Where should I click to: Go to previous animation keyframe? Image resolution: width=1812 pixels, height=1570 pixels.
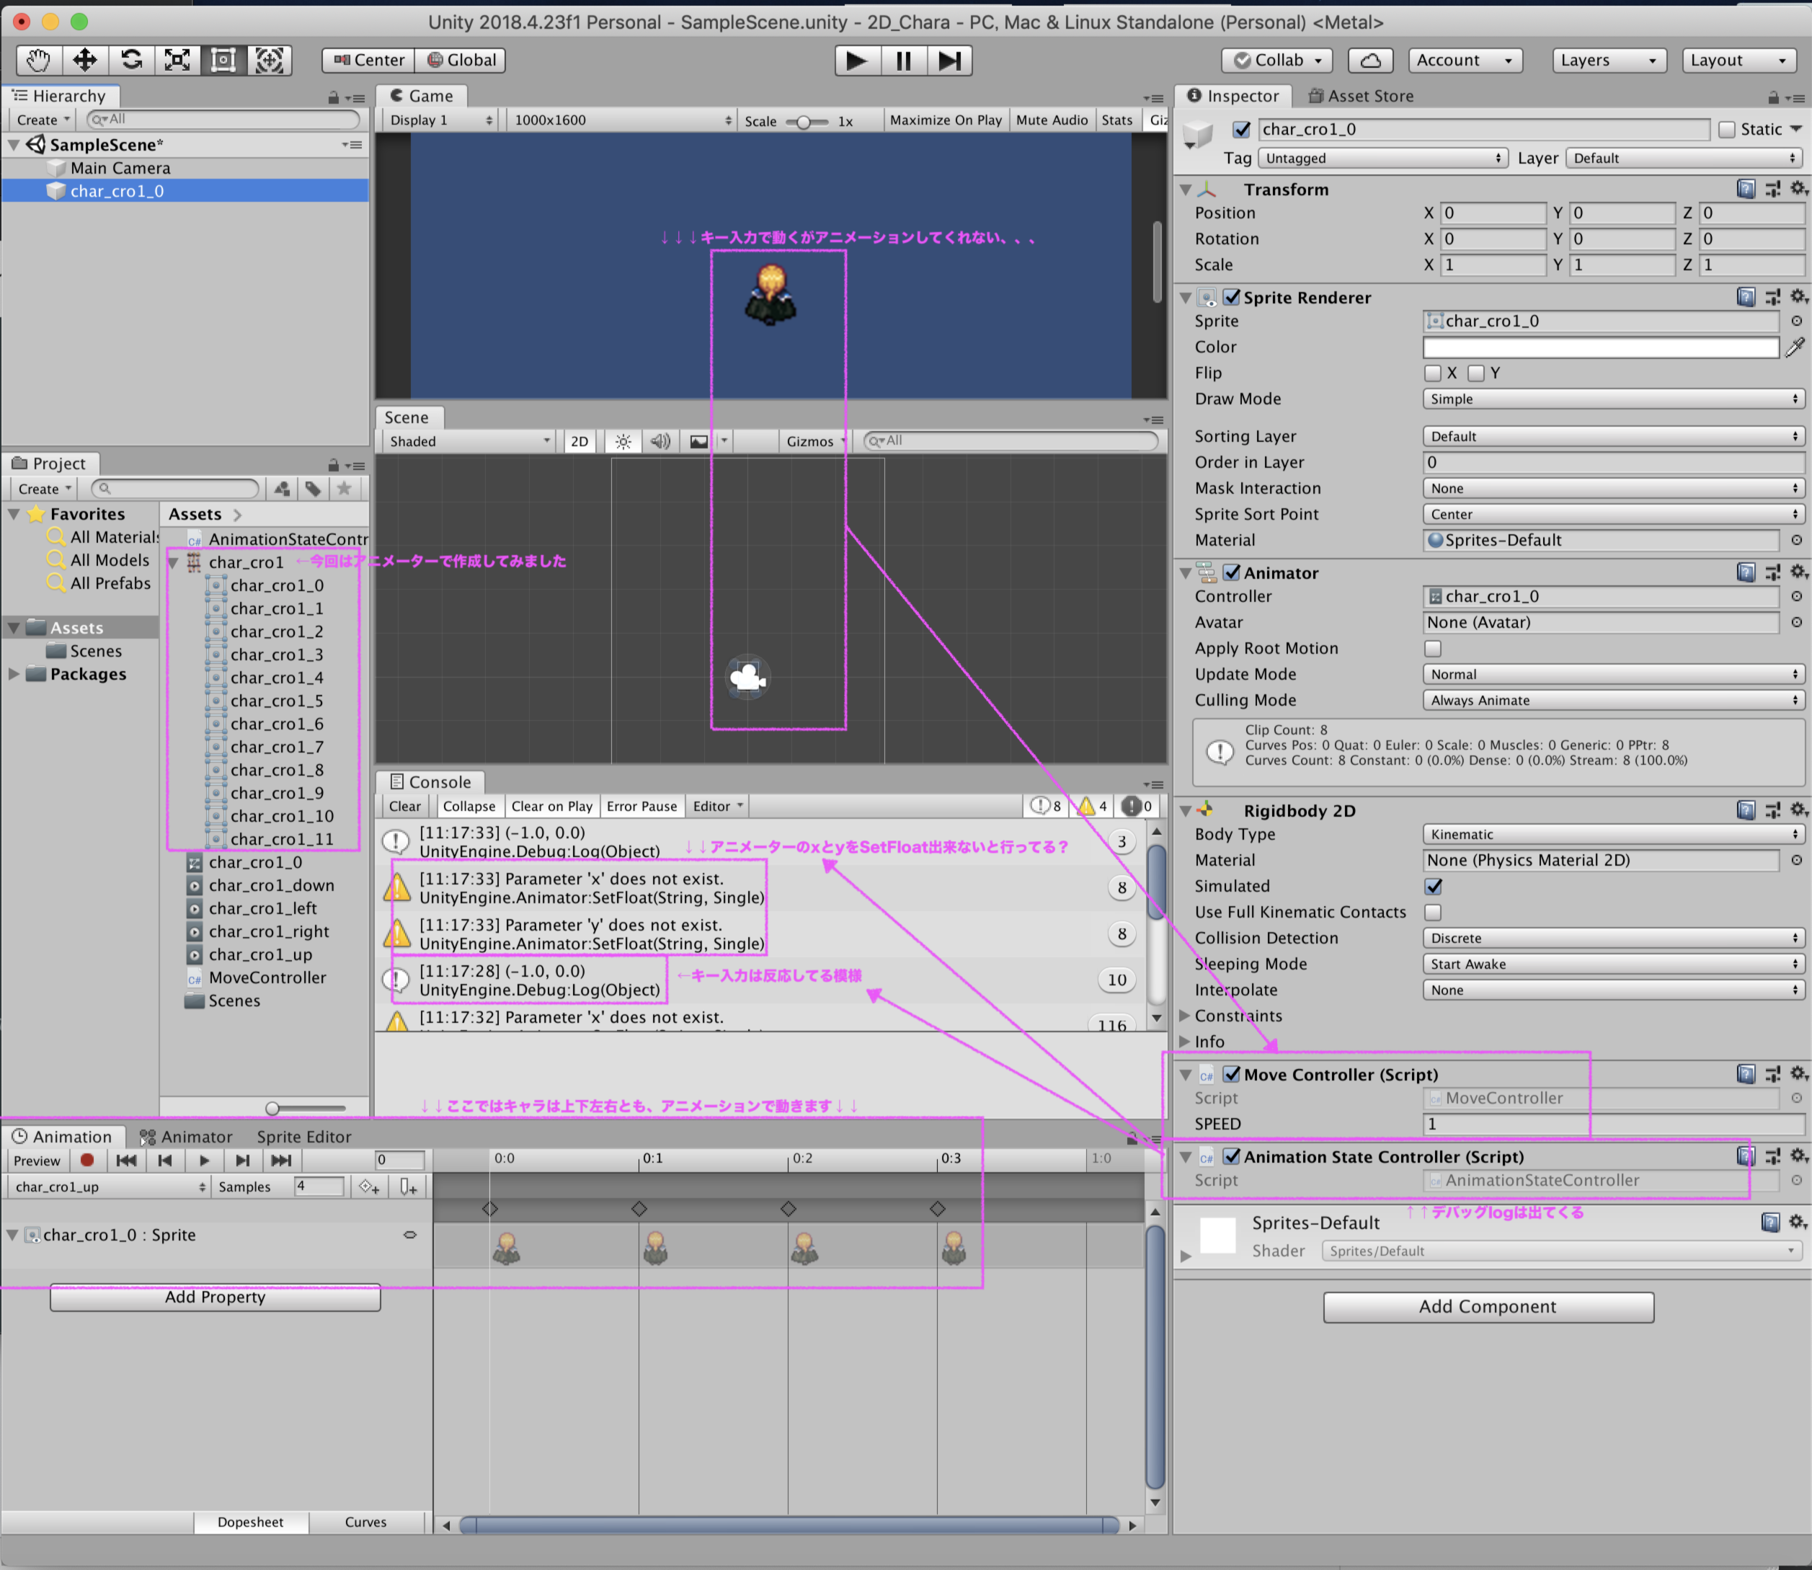coord(164,1160)
